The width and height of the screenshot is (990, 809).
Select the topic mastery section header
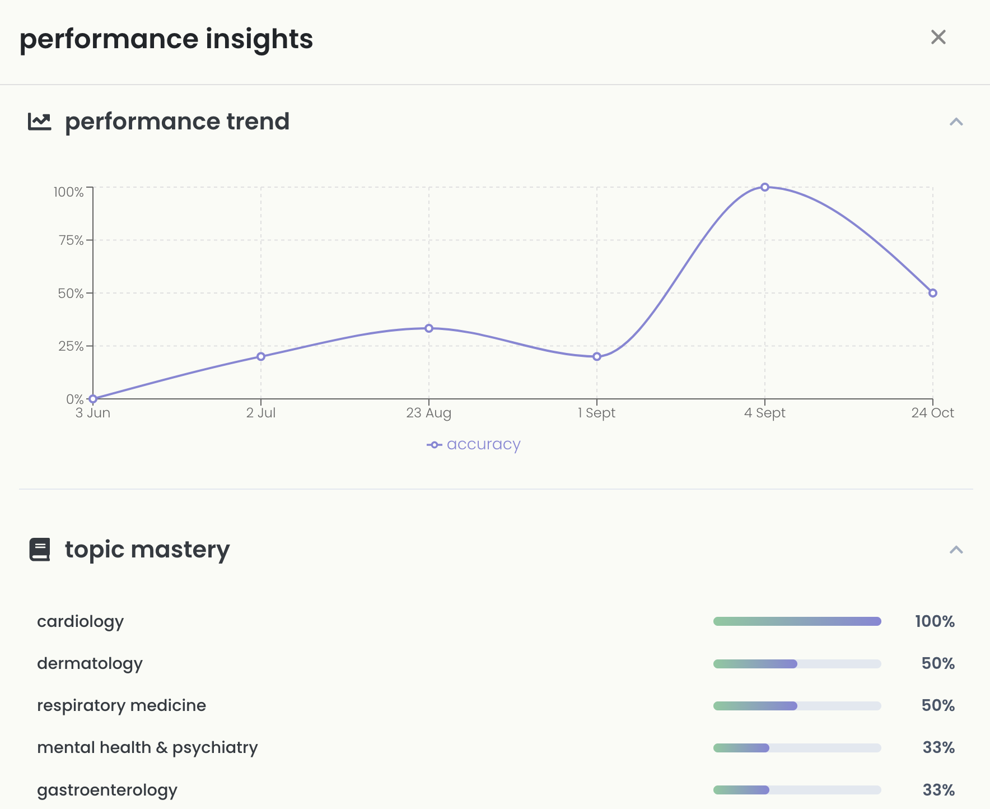[x=146, y=549]
